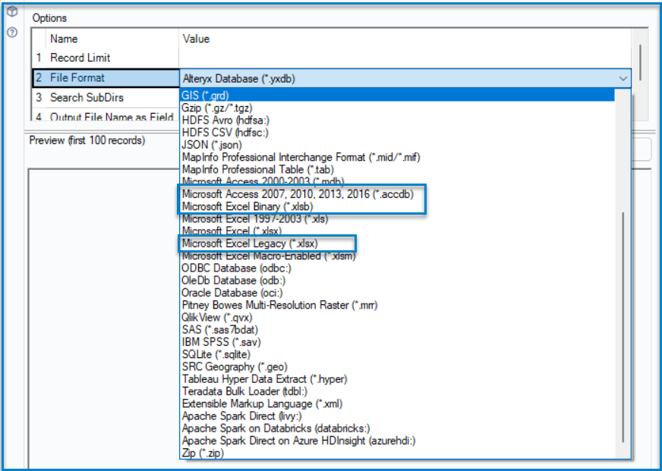
Task: Click the Options table vertical scrollbar
Action: coord(640,61)
